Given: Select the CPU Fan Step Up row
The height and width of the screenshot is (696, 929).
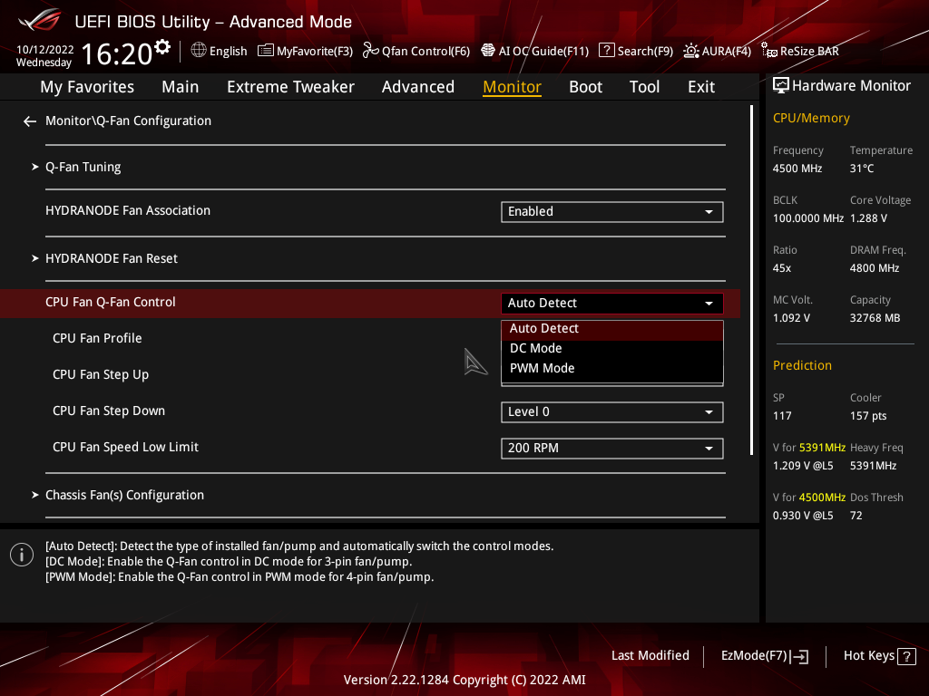Looking at the screenshot, I should click(370, 374).
